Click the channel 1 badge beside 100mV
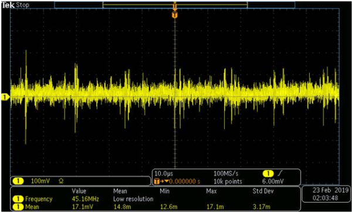The height and width of the screenshot is (212, 352). pyautogui.click(x=18, y=181)
